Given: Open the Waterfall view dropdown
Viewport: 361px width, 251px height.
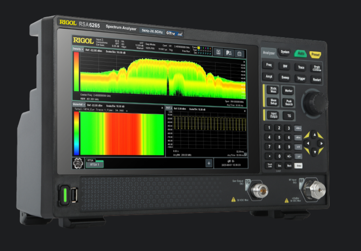Looking at the screenshot, I should tap(79, 105).
